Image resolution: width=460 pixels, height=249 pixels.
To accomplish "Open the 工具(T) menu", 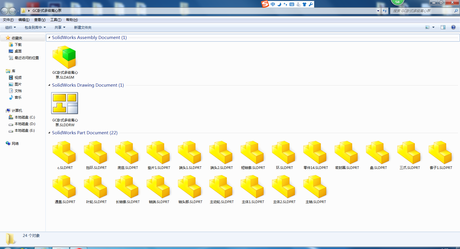I will [x=56, y=20].
